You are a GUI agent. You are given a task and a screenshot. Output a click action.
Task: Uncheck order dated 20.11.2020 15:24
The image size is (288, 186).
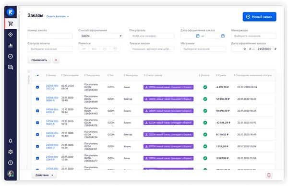pos(37,146)
